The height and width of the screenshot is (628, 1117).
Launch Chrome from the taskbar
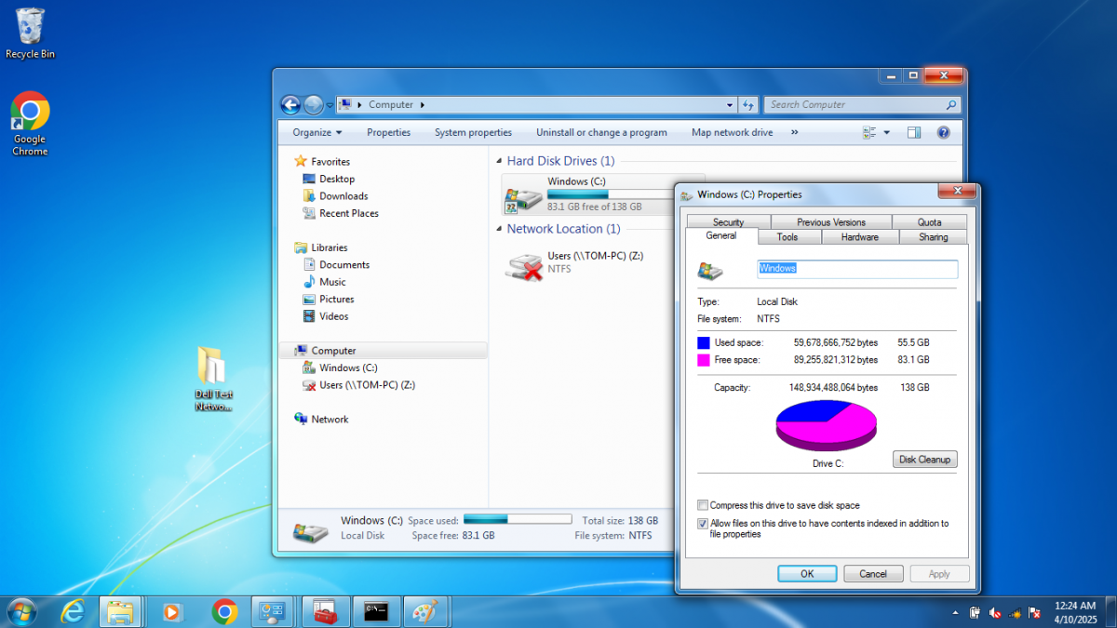(x=223, y=611)
